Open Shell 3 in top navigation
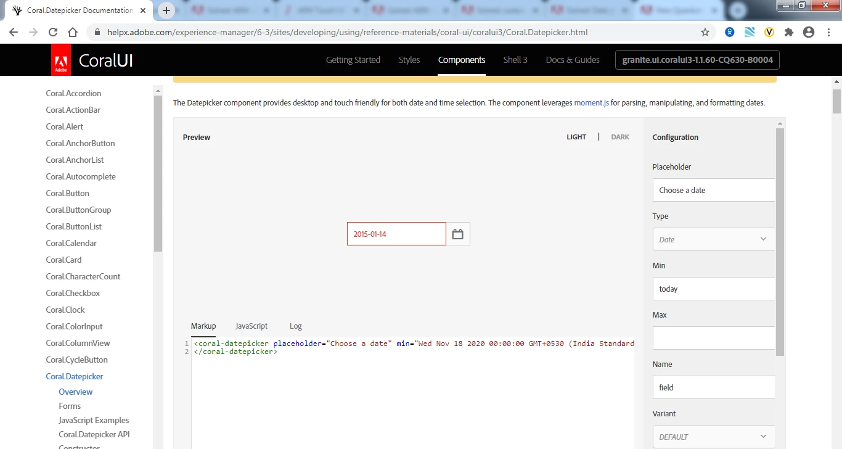This screenshot has height=449, width=842. 515,60
